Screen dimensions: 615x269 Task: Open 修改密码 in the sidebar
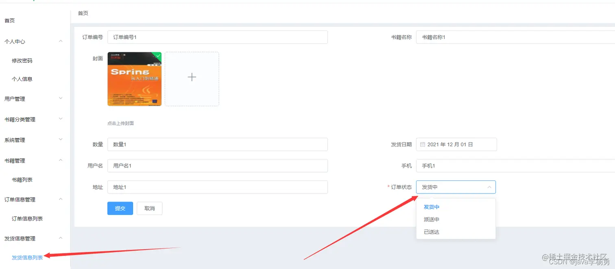22,61
